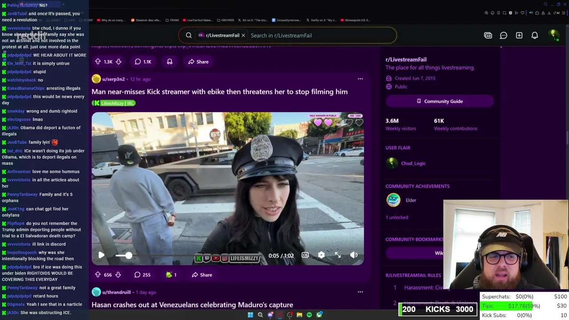
Task: Open the Minneapolis ICE bookmark
Action: [x=355, y=20]
